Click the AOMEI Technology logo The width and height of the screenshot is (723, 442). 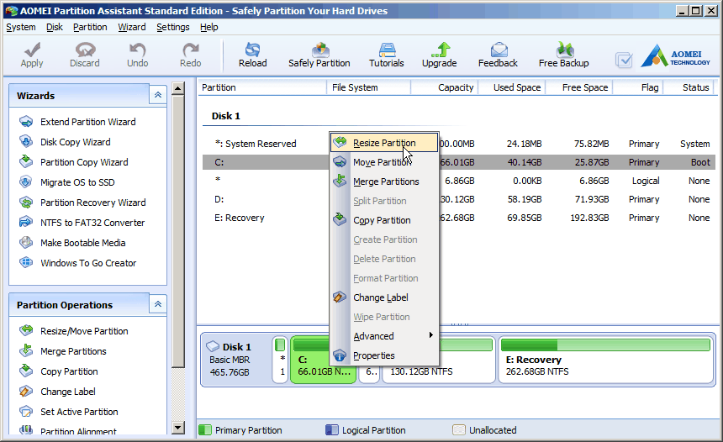click(676, 56)
